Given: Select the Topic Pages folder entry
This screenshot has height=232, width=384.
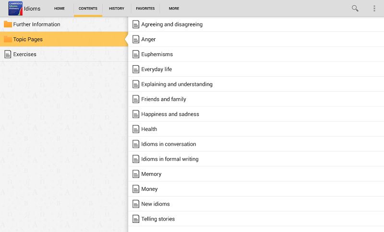Looking at the screenshot, I should [x=64, y=39].
